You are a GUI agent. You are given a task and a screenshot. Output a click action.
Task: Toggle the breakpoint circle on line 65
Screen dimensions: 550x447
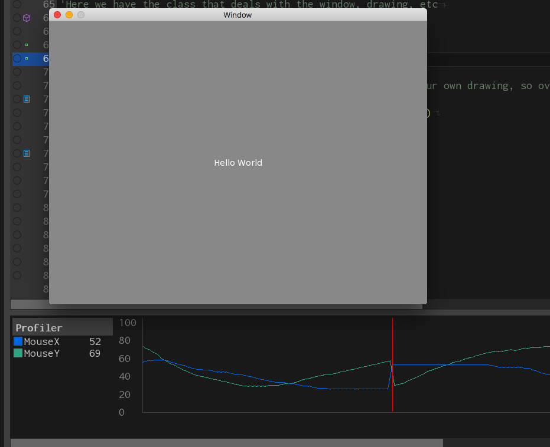[x=17, y=4]
